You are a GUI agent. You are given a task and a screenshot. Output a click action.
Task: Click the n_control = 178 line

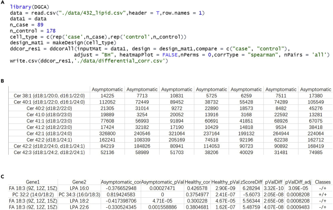click(33, 31)
